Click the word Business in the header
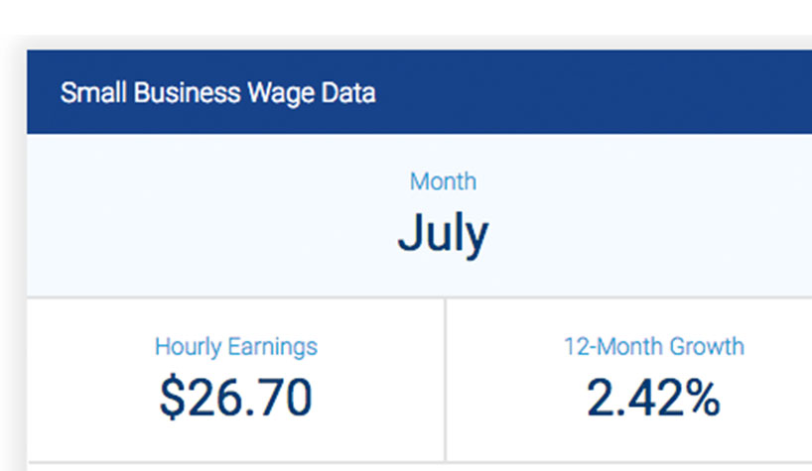Image resolution: width=812 pixels, height=471 pixels. [x=187, y=93]
